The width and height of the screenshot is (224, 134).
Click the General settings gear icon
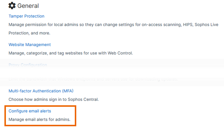coord(12,6)
